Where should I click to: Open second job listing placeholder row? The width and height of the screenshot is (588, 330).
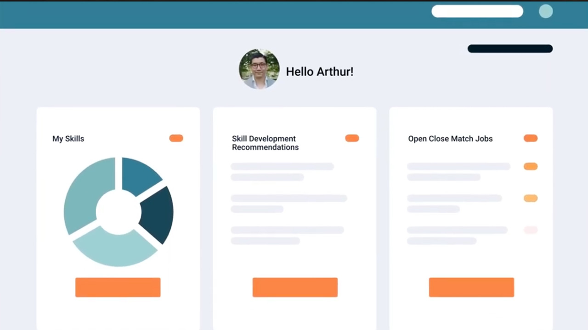click(x=454, y=203)
